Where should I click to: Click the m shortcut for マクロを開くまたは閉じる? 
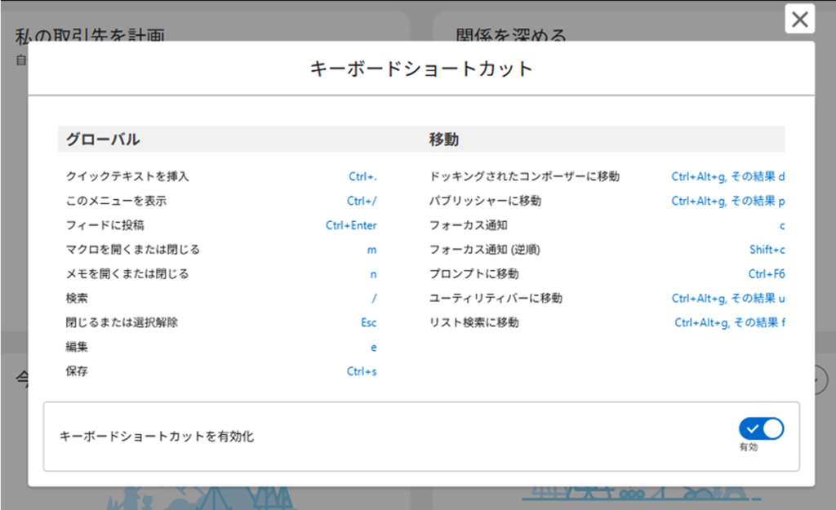pos(372,250)
